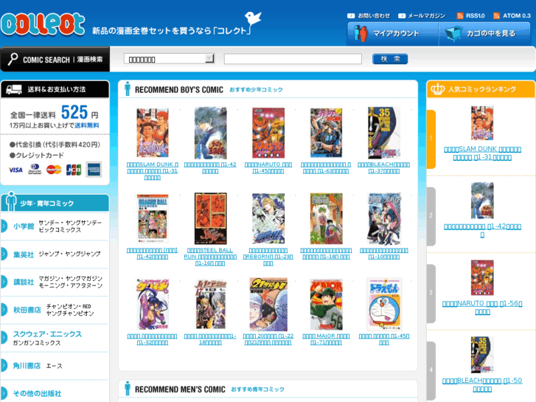
Task: Open the RSS1.0 feed icon
Action: 460,15
